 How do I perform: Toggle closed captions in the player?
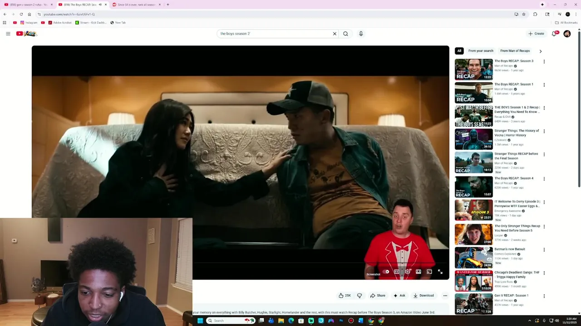(397, 272)
